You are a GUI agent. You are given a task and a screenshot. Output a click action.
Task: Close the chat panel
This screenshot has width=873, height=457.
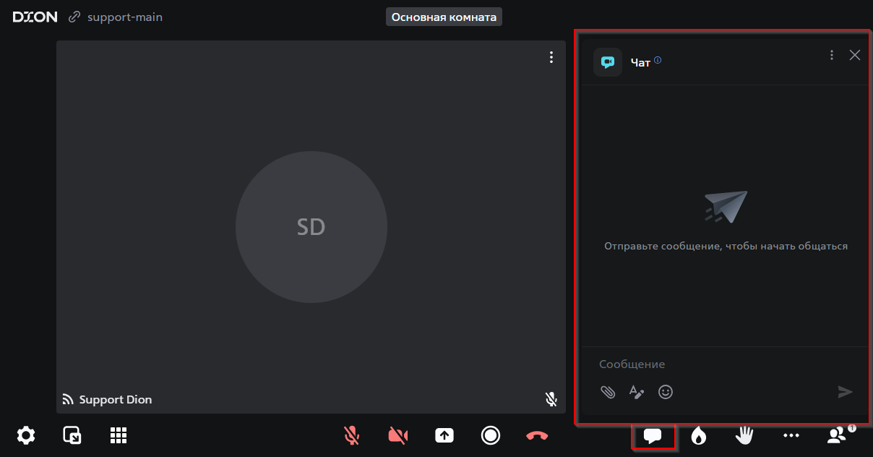point(855,55)
